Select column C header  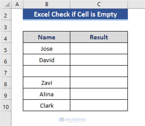[x=99, y=4]
